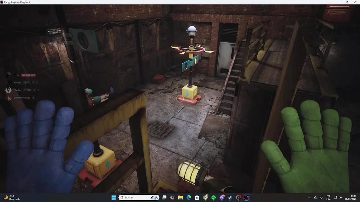
Task: Switch to Spotify in the taskbar
Action: (x=213, y=198)
